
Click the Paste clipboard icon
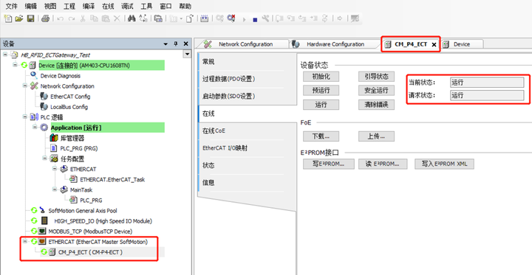tap(106, 18)
